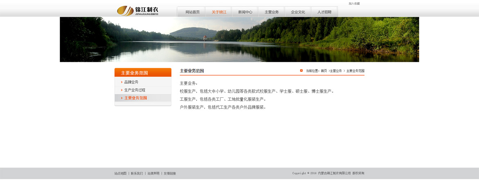This screenshot has height=184, width=479.
Task: Click the arrow icon beside 品牌业务
Action: (122, 82)
